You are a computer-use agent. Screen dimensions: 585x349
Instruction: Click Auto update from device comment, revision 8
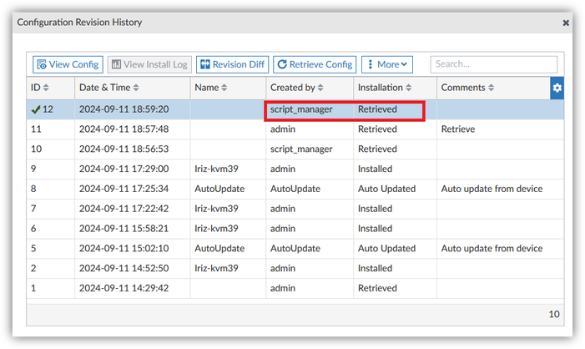[492, 189]
